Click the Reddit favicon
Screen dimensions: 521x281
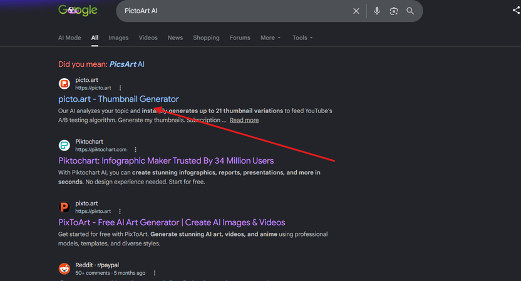coord(64,269)
